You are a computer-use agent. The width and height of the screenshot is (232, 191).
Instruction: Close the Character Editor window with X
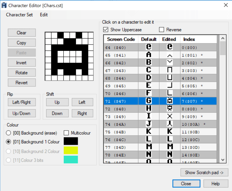[226, 5]
